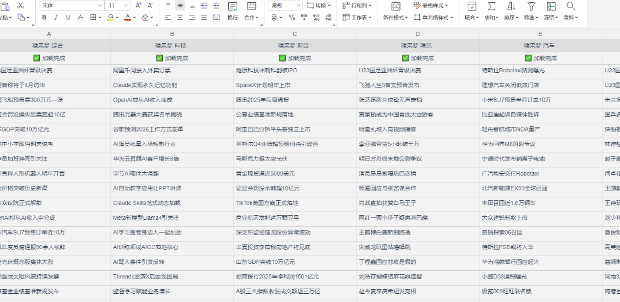The width and height of the screenshot is (620, 302).
Task: Click the Filter funnel icon
Action: pyautogui.click(x=531, y=6)
